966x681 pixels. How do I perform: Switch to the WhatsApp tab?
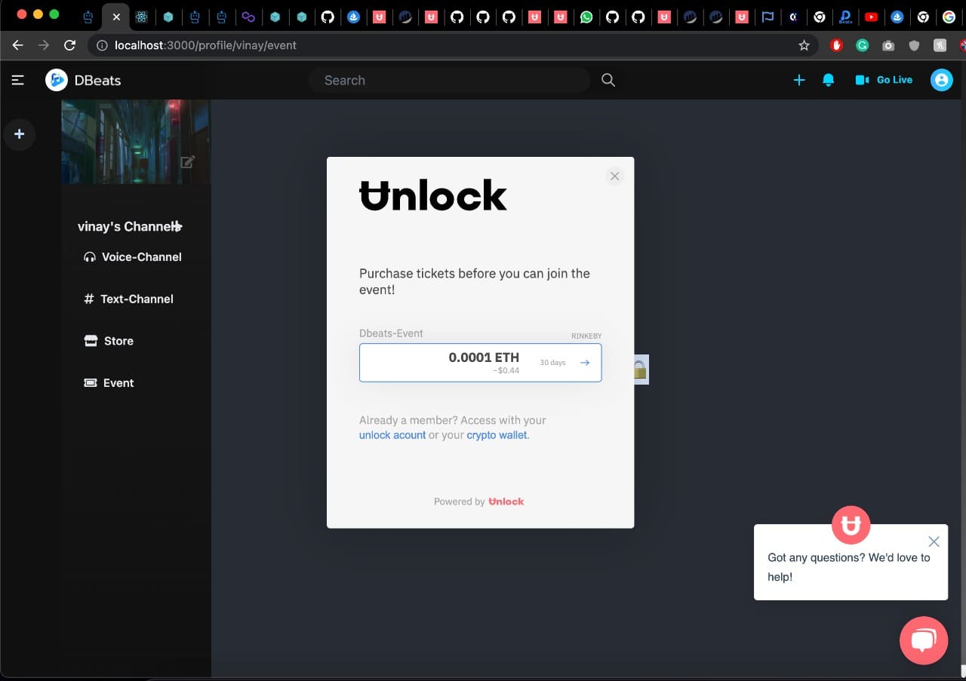tap(586, 17)
